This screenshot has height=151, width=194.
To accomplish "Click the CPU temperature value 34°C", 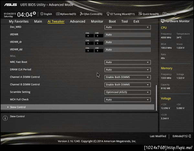I will tap(179, 37).
